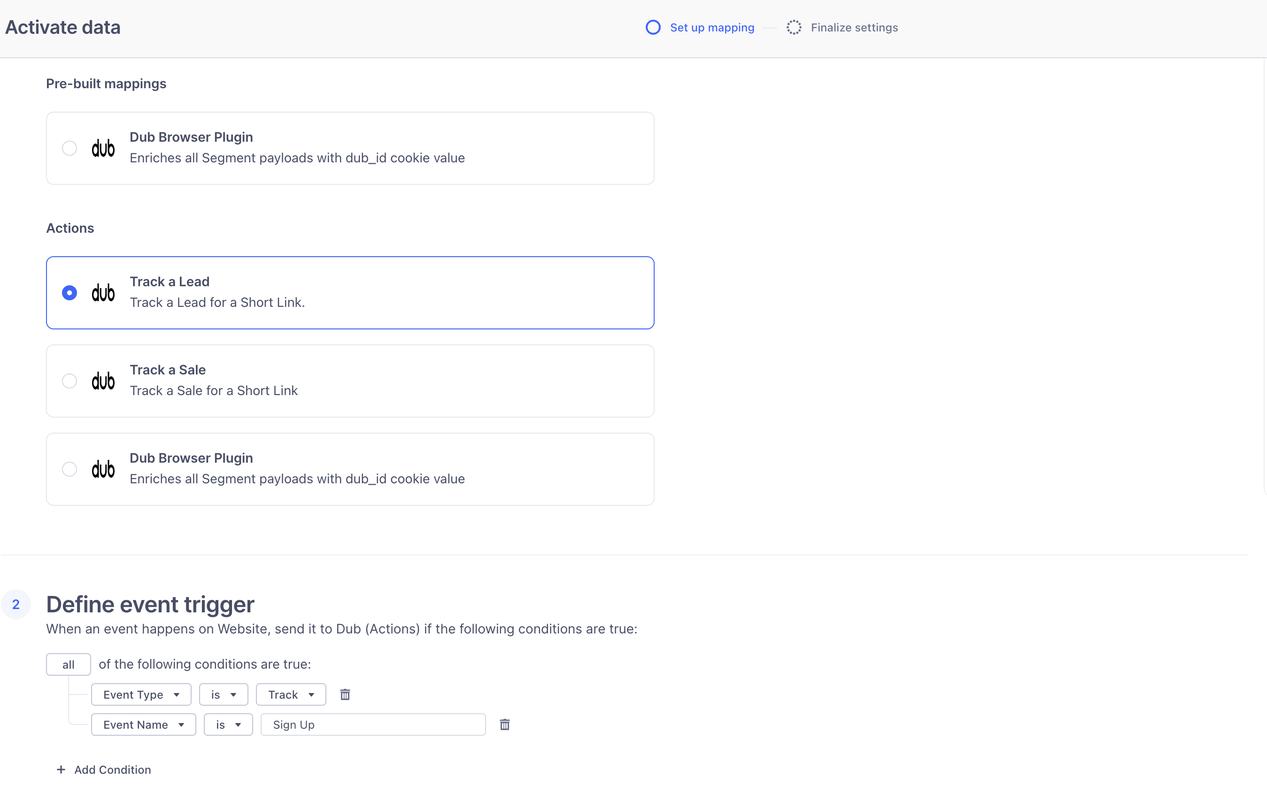
Task: Open the Event Name dropdown
Action: click(x=143, y=724)
